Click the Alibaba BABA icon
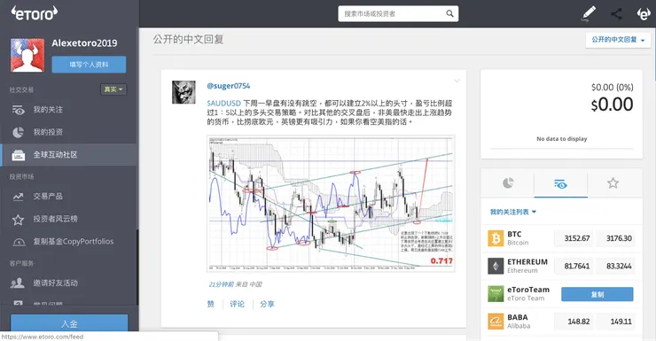 [x=496, y=322]
